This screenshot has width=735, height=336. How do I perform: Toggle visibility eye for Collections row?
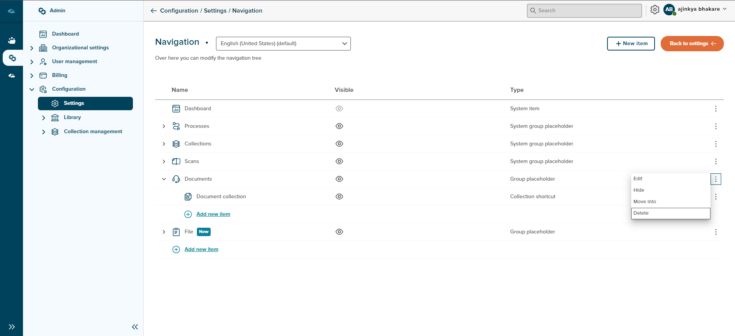[x=339, y=144]
